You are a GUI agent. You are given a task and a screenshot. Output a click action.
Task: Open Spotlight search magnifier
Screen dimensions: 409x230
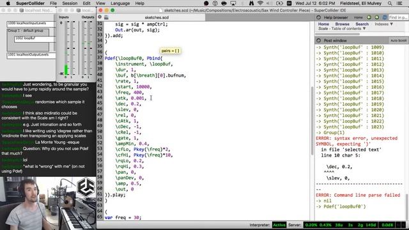(x=390, y=3)
